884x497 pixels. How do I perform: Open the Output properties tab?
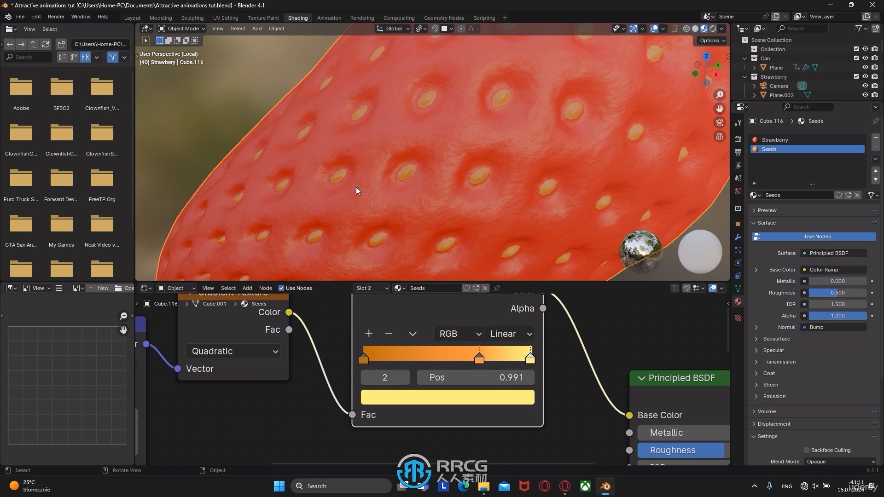click(738, 152)
